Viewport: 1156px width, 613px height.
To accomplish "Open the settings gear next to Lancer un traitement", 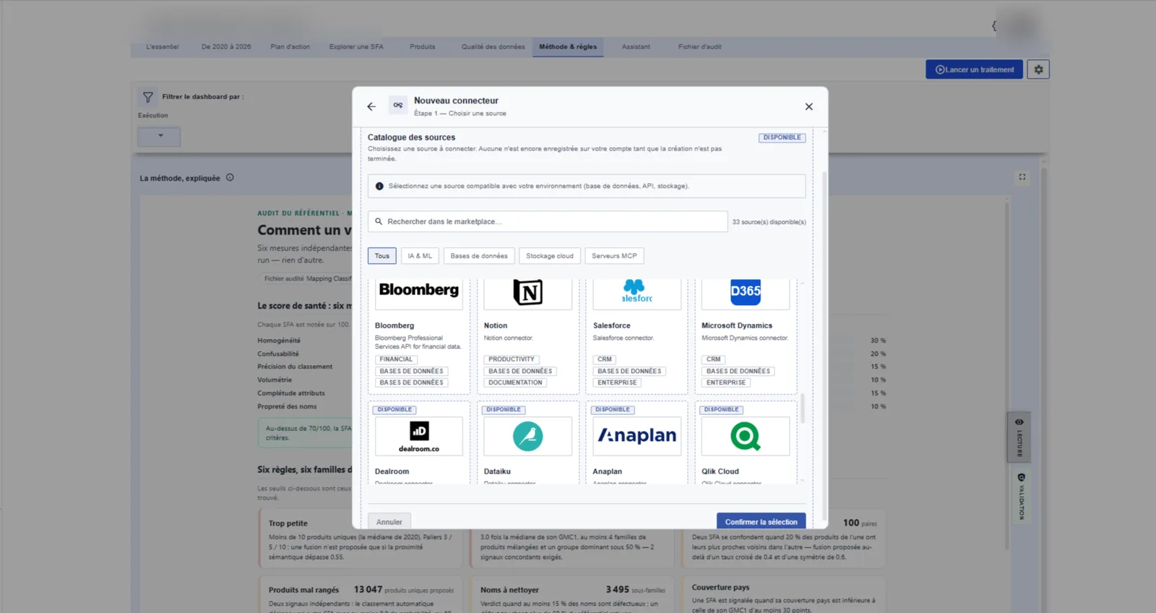I will (1038, 69).
